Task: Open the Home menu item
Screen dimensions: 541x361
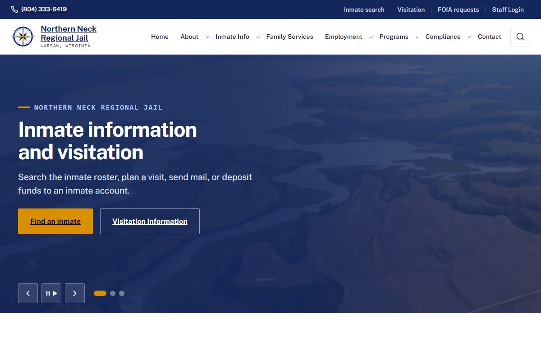Action: pos(160,37)
